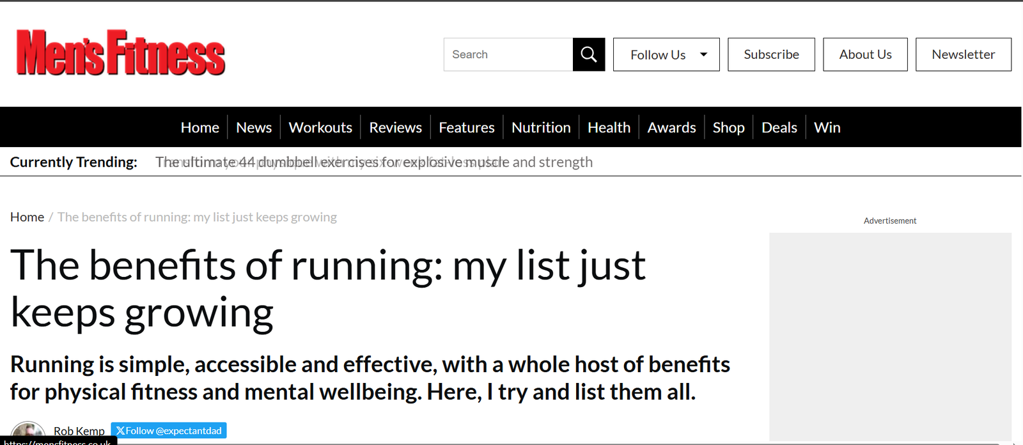Go to the Awards section
The image size is (1023, 445).
(671, 127)
